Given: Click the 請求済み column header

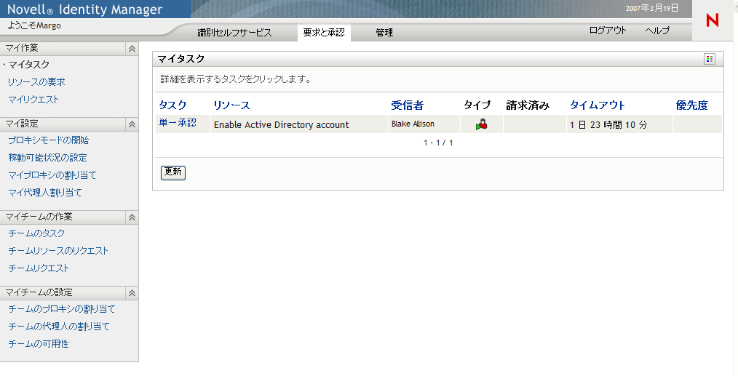Looking at the screenshot, I should 528,105.
